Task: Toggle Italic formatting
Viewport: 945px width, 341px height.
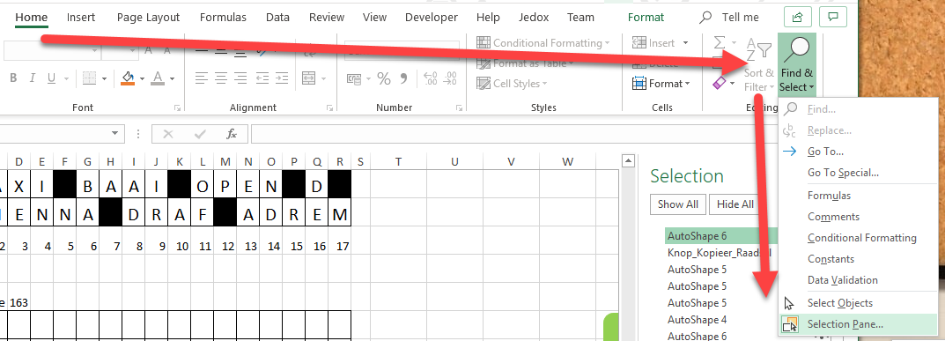Action: click(x=33, y=78)
